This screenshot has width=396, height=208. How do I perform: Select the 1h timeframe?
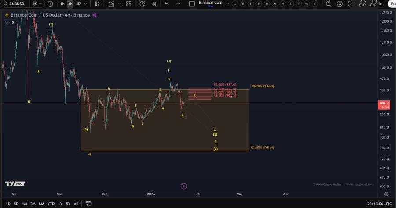tap(62, 4)
